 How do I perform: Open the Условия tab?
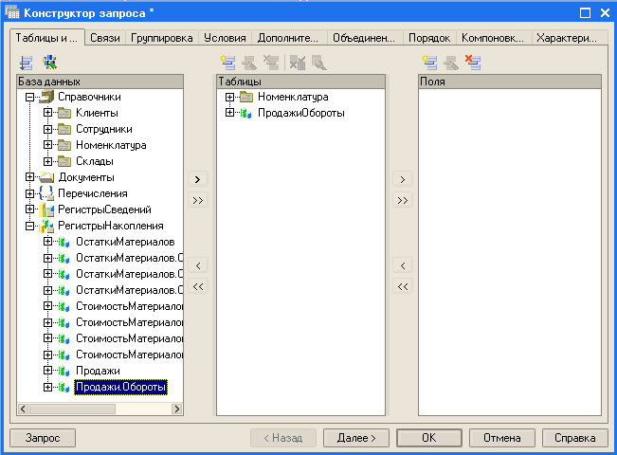227,38
